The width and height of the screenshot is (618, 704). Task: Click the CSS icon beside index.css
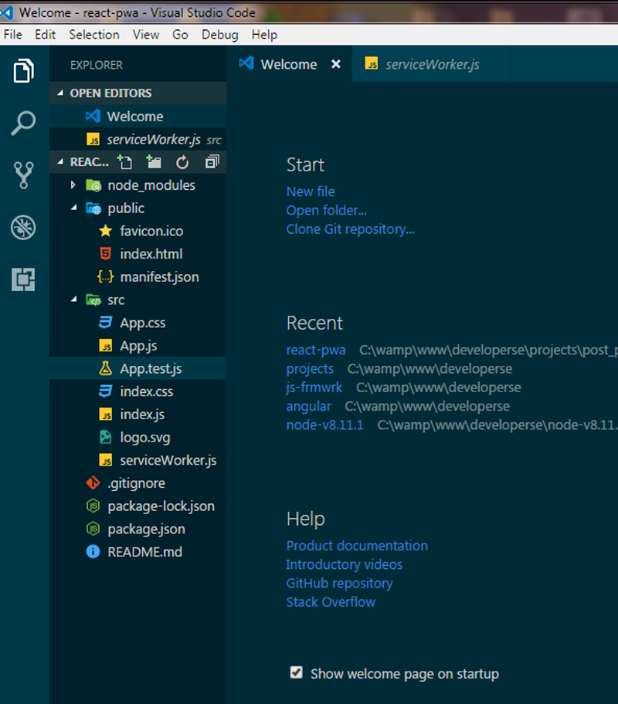106,391
